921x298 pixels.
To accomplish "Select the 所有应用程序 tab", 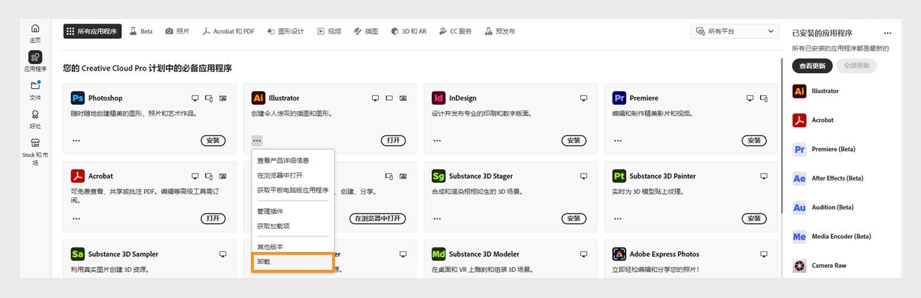I will coord(92,31).
